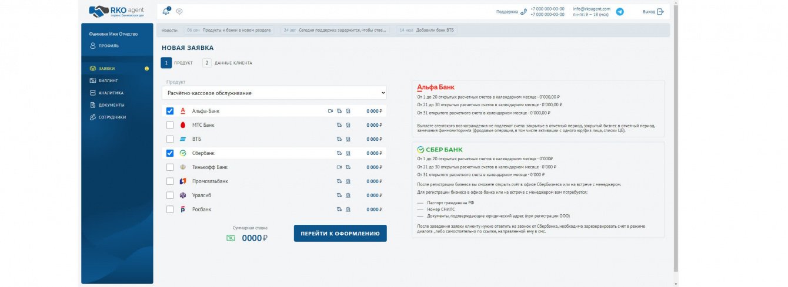
Task: Click the document icon in МТС Банк row
Action: [348, 125]
